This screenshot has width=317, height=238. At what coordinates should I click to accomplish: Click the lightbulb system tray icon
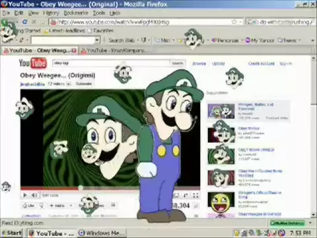(x=236, y=233)
